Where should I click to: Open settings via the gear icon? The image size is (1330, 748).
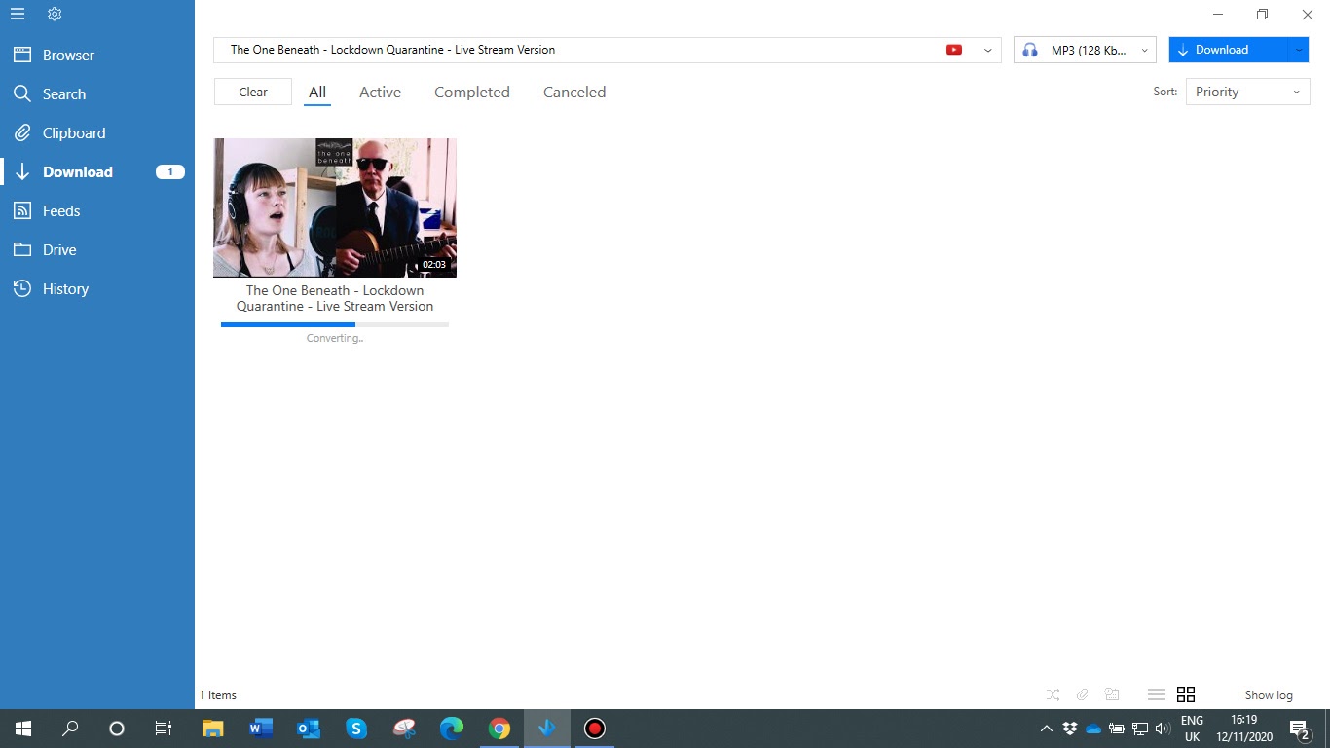tap(55, 15)
